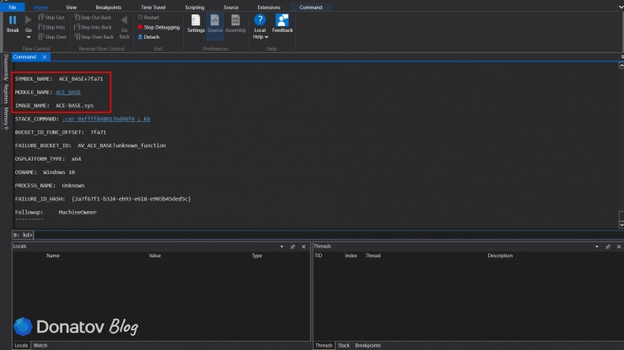Click the Go Back arrow icon
Image resolution: width=624 pixels, height=350 pixels.
[x=124, y=20]
